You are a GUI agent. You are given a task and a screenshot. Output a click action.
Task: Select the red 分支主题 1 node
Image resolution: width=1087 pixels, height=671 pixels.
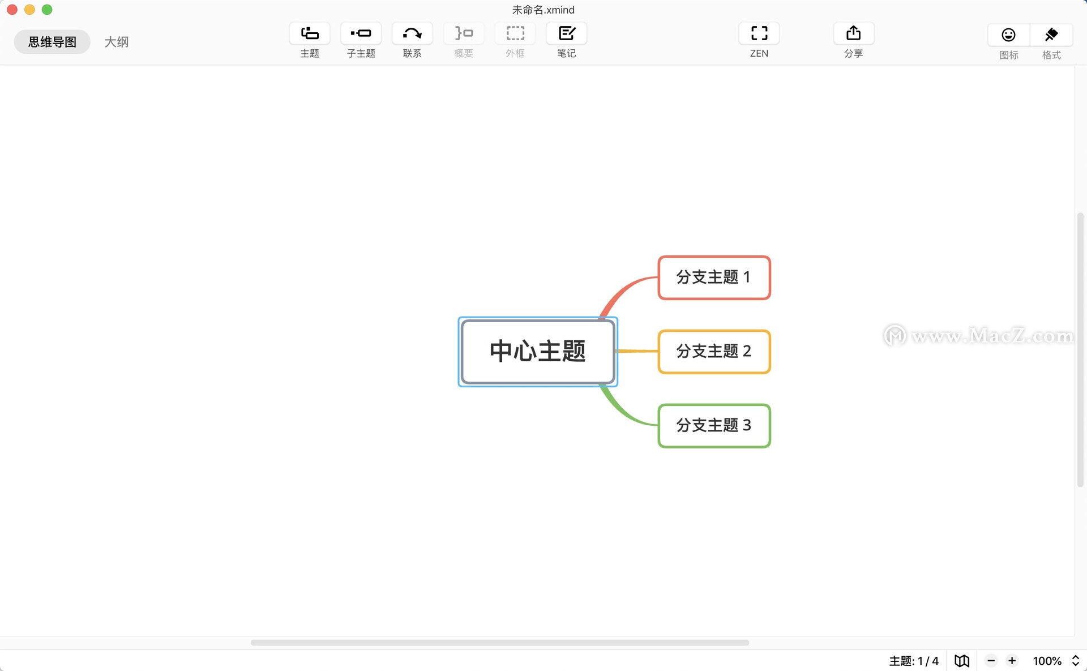click(713, 277)
